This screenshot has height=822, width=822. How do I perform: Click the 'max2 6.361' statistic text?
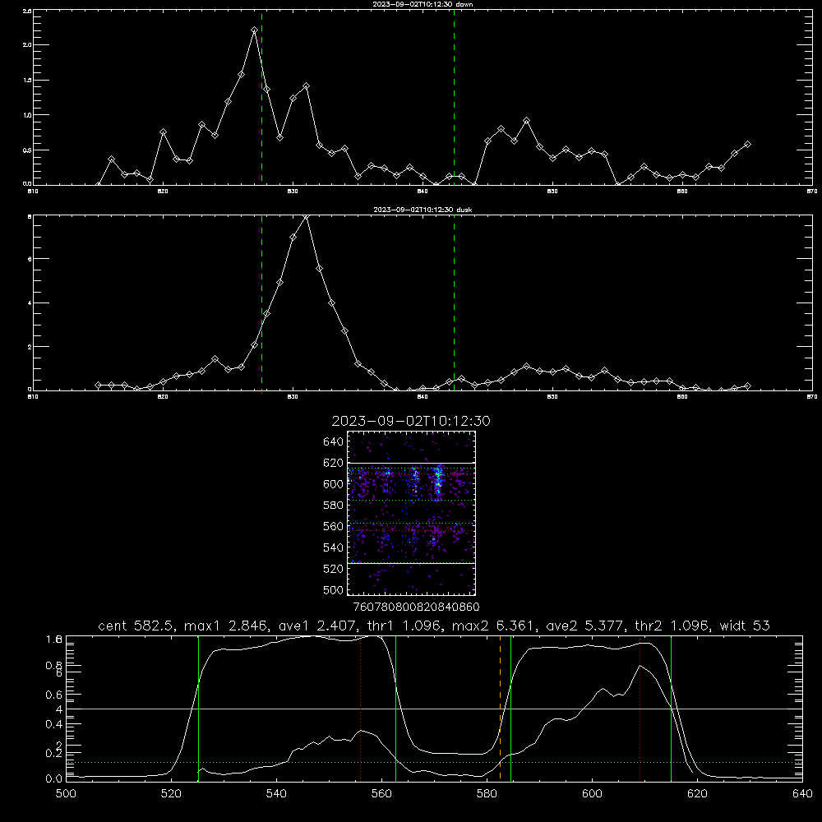click(x=492, y=626)
